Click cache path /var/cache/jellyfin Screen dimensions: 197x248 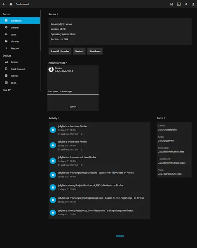[167, 130]
